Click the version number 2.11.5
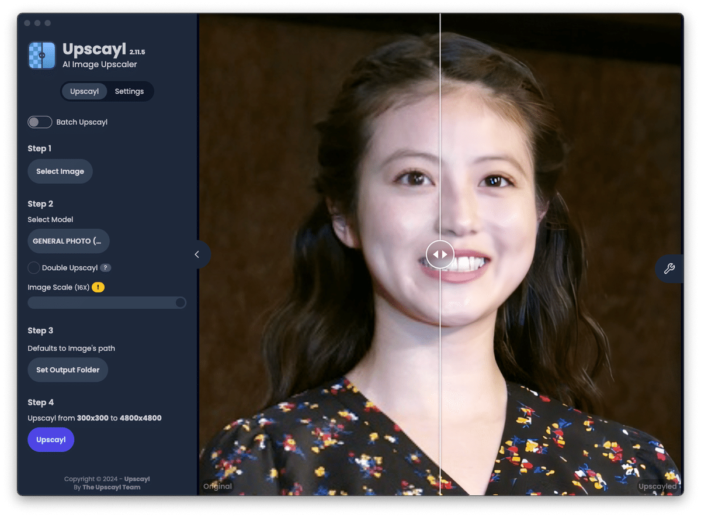Viewport: 701px width, 517px height. pyautogui.click(x=137, y=53)
